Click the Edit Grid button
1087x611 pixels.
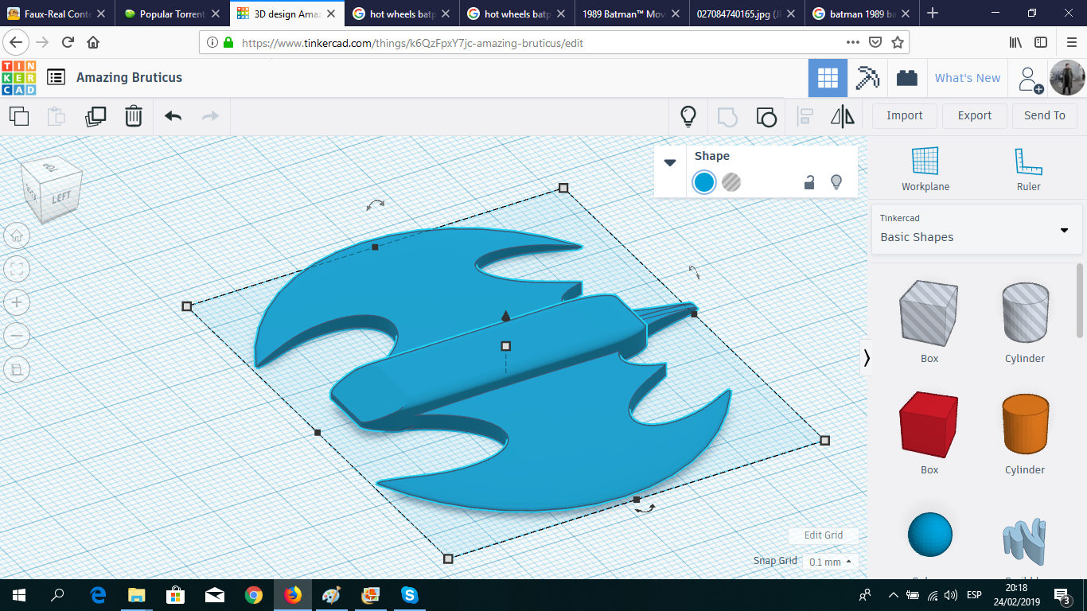[x=824, y=535]
